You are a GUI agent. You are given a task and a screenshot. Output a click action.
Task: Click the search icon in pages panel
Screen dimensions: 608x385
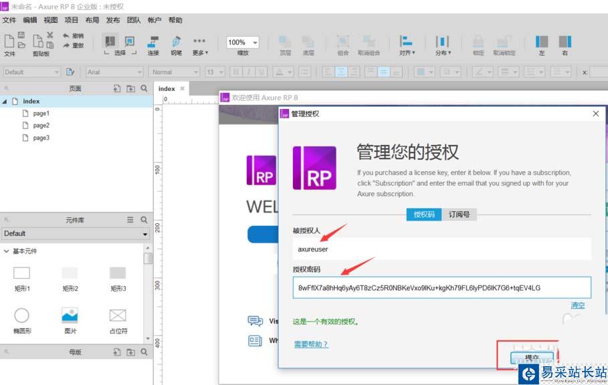point(144,88)
